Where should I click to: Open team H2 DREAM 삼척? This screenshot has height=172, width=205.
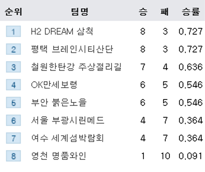point(62,31)
